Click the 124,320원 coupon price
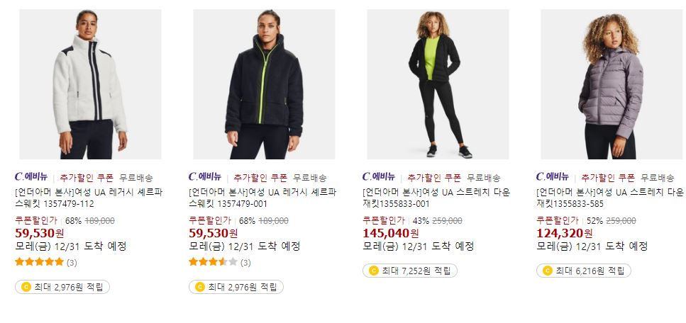Image resolution: width=686 pixels, height=323 pixels. [x=565, y=234]
